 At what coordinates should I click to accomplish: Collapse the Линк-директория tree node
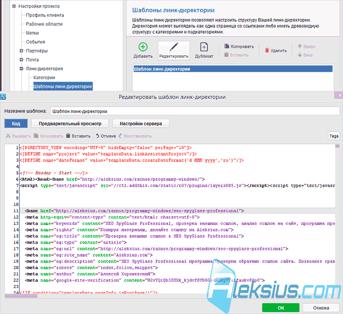point(22,68)
